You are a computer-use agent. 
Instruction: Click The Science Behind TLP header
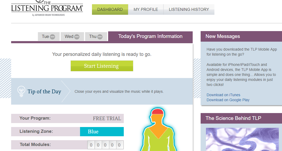241,118
